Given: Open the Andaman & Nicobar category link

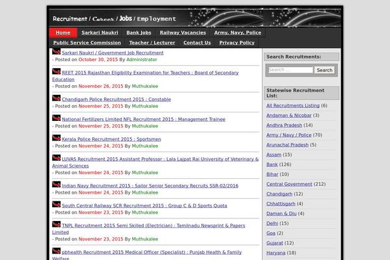Looking at the screenshot, I should coord(289,116).
